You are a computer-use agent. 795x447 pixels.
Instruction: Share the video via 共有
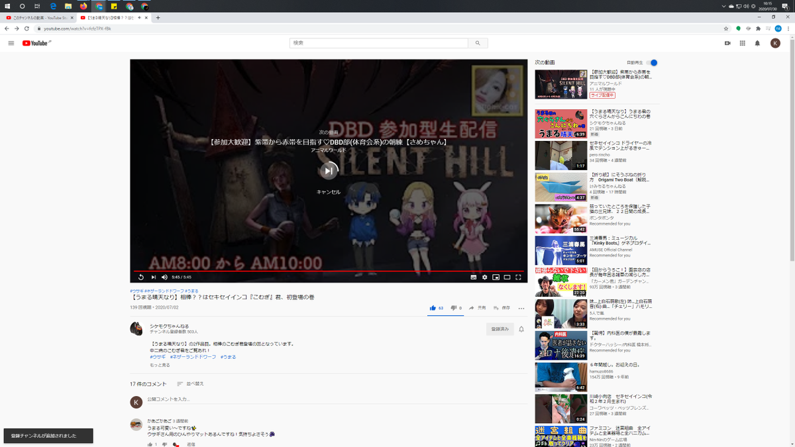tap(477, 308)
